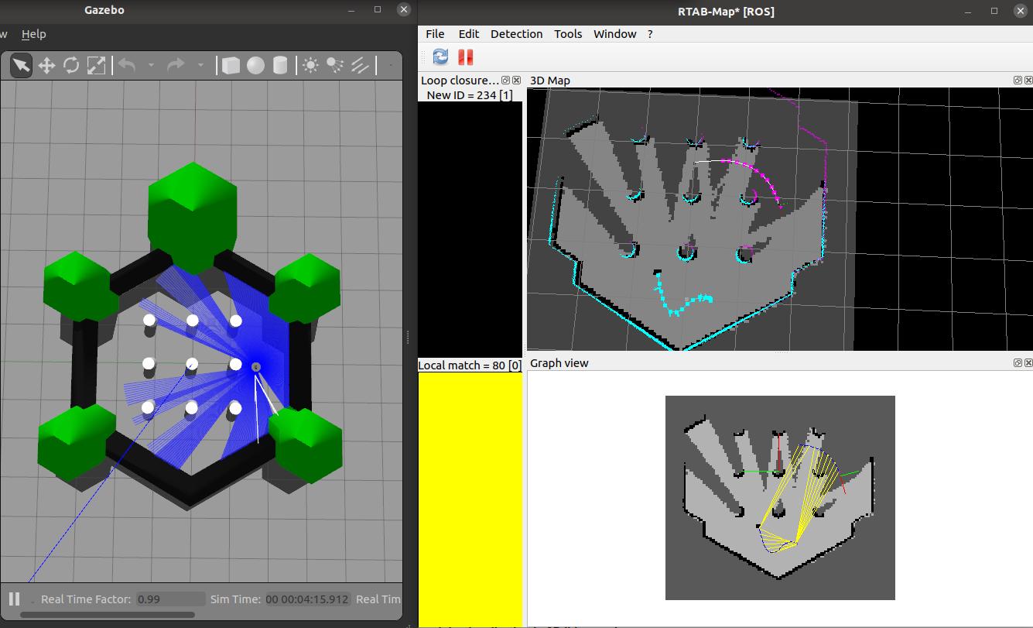Activate the Scale mode tool
The width and height of the screenshot is (1033, 628).
tap(96, 66)
